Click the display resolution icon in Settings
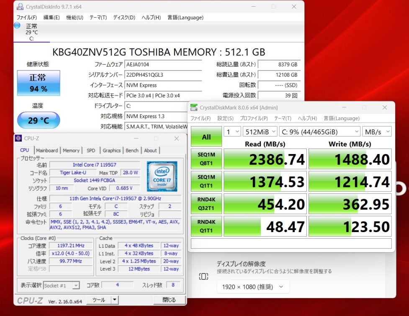 203,276
